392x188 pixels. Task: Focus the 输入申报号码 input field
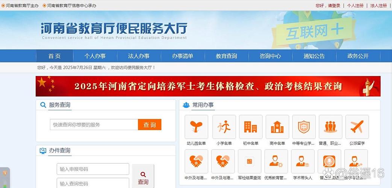pos(93,169)
